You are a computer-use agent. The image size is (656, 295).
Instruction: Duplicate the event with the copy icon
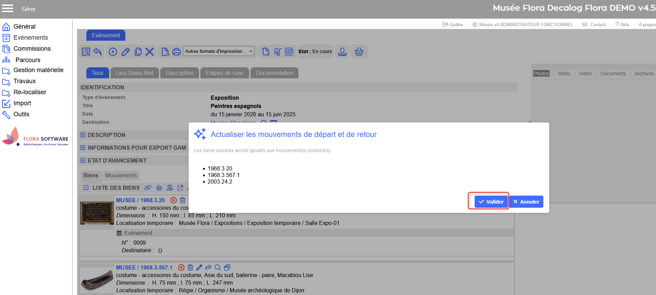pyautogui.click(x=138, y=52)
